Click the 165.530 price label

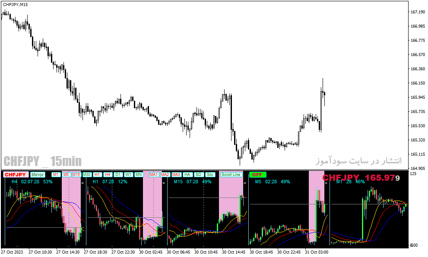click(418, 125)
